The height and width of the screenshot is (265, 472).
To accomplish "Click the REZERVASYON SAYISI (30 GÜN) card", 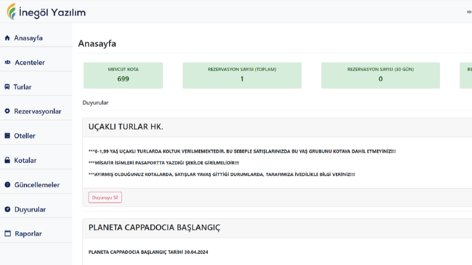I will (x=380, y=75).
